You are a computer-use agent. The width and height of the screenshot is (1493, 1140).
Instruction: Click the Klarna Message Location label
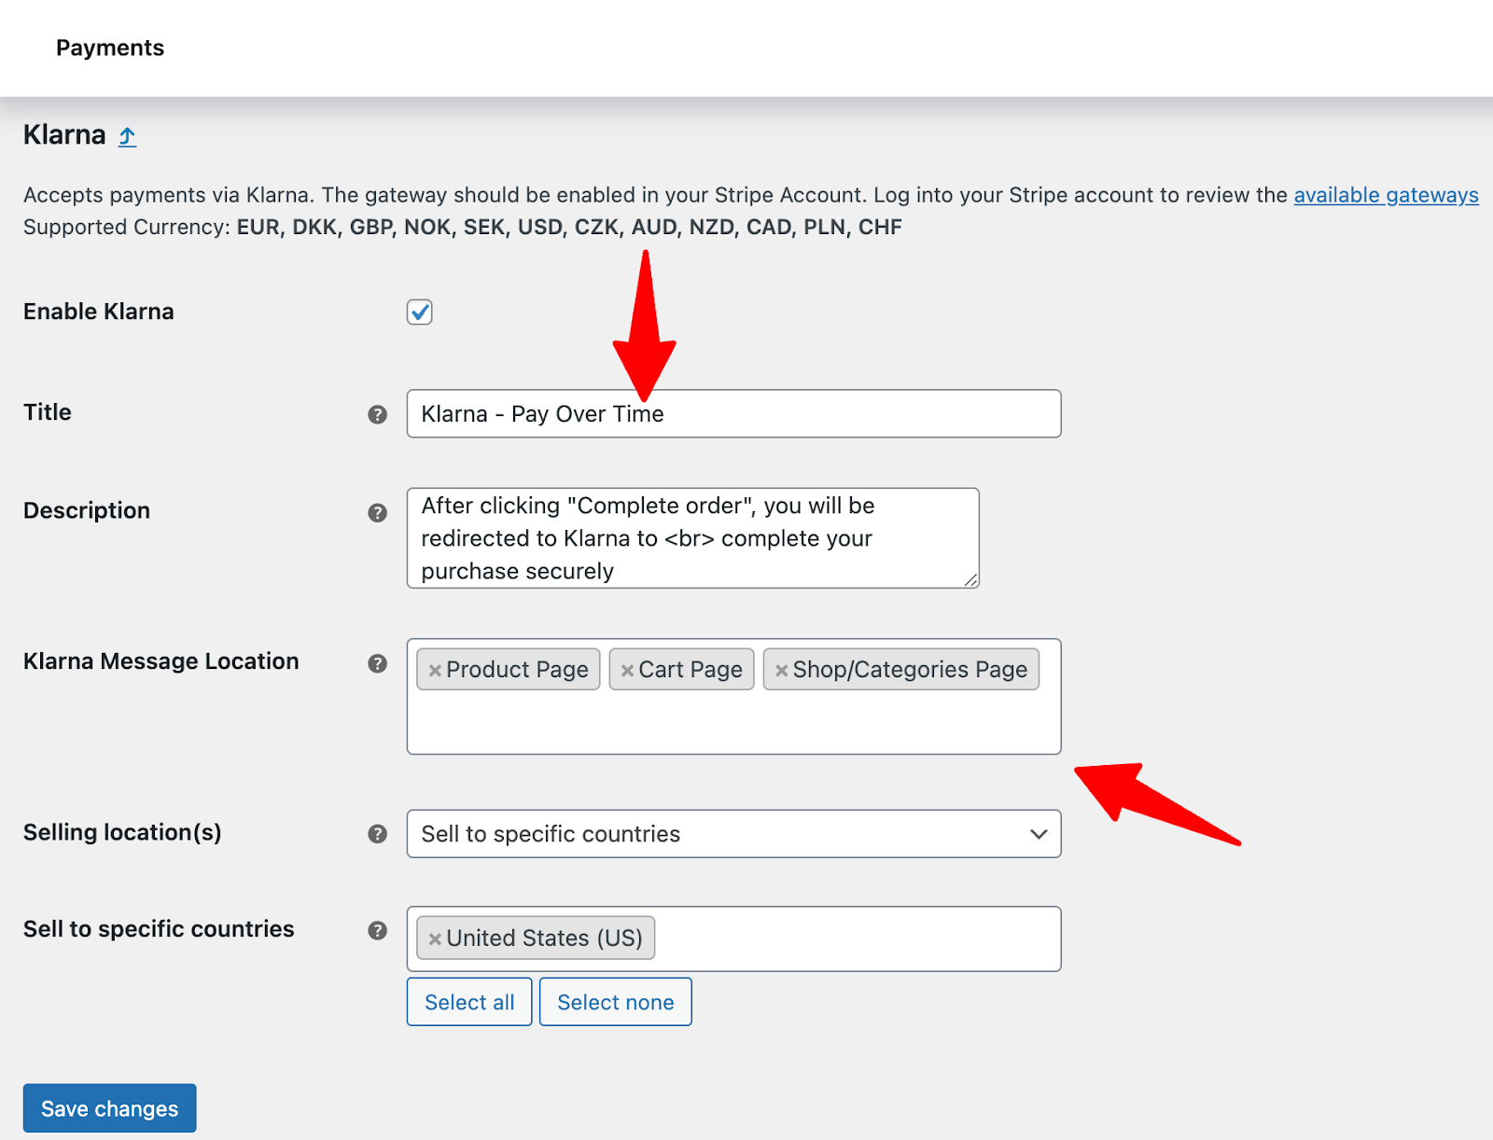click(x=161, y=661)
